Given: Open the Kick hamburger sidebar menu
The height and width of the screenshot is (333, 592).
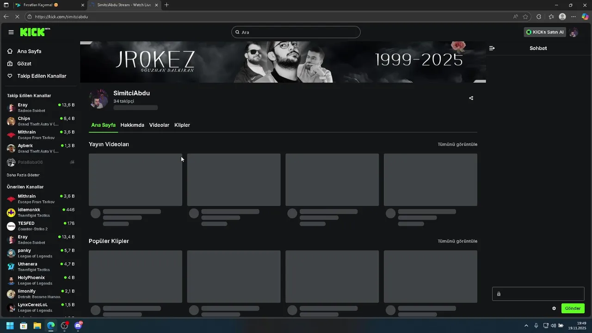Looking at the screenshot, I should pyautogui.click(x=11, y=32).
